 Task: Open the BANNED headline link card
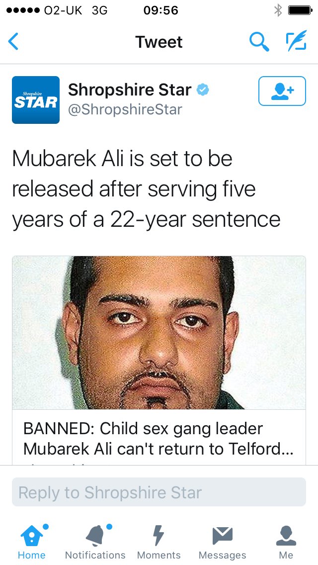[x=159, y=438]
